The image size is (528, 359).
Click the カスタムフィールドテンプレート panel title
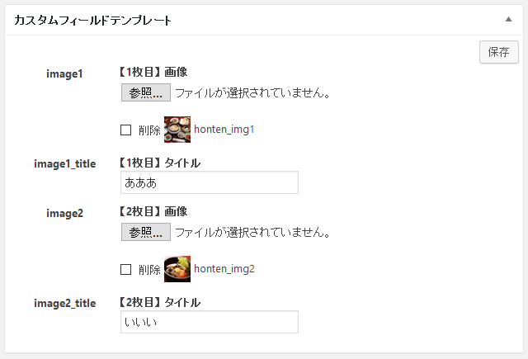point(93,20)
